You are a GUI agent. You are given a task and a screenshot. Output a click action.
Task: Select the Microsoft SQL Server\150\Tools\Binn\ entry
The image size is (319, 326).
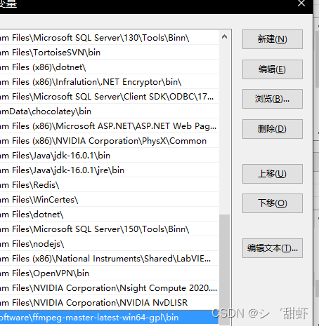109,229
